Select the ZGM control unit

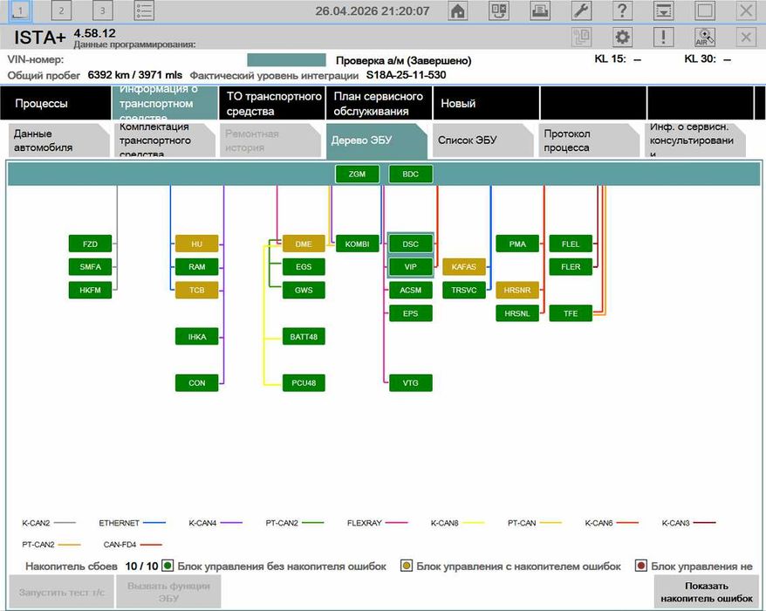tap(357, 174)
